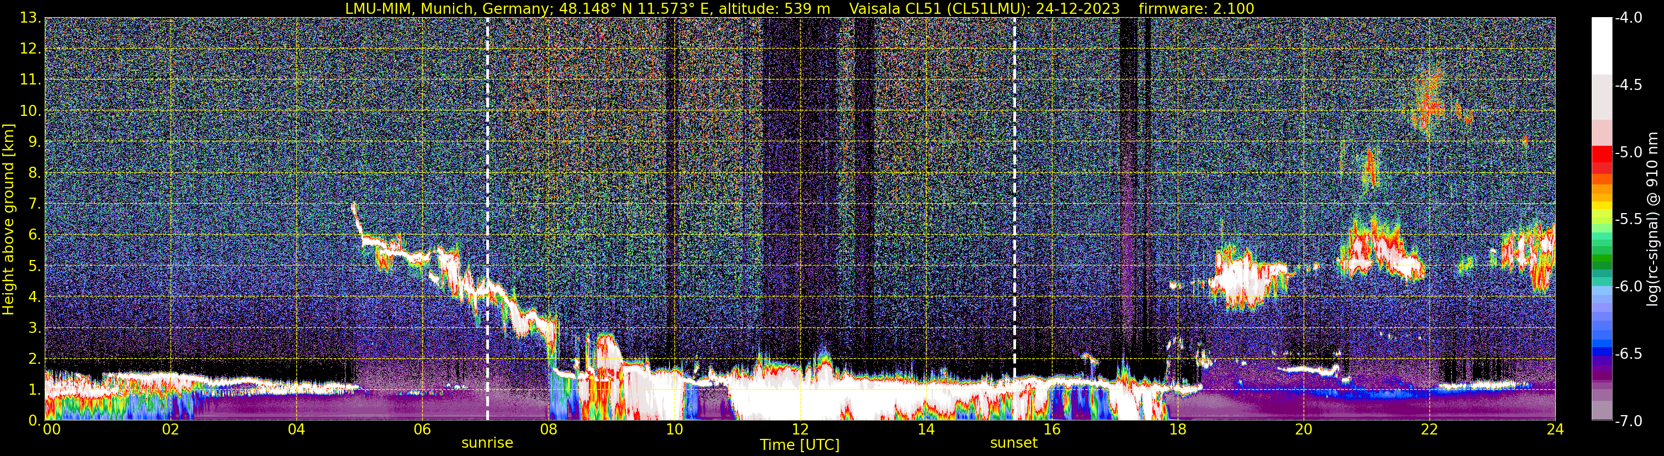Click the colorbar tick label '-4.0'
The height and width of the screenshot is (456, 1664).
click(x=1628, y=18)
